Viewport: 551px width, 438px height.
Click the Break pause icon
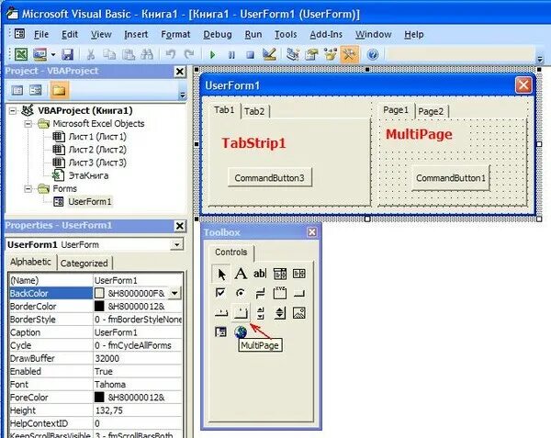[x=231, y=55]
